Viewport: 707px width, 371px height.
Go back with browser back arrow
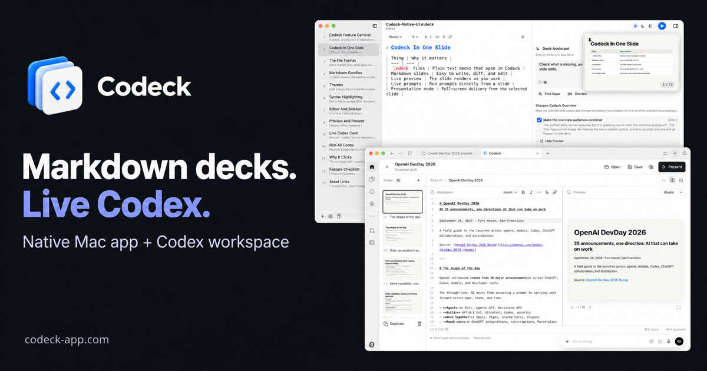click(391, 153)
